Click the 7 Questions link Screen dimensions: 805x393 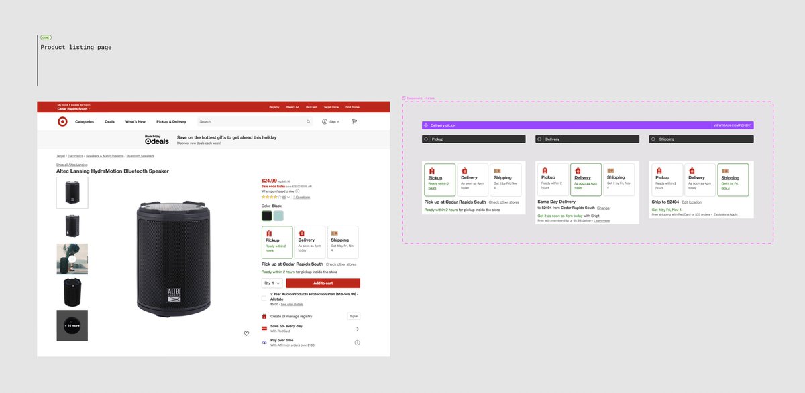pos(301,198)
